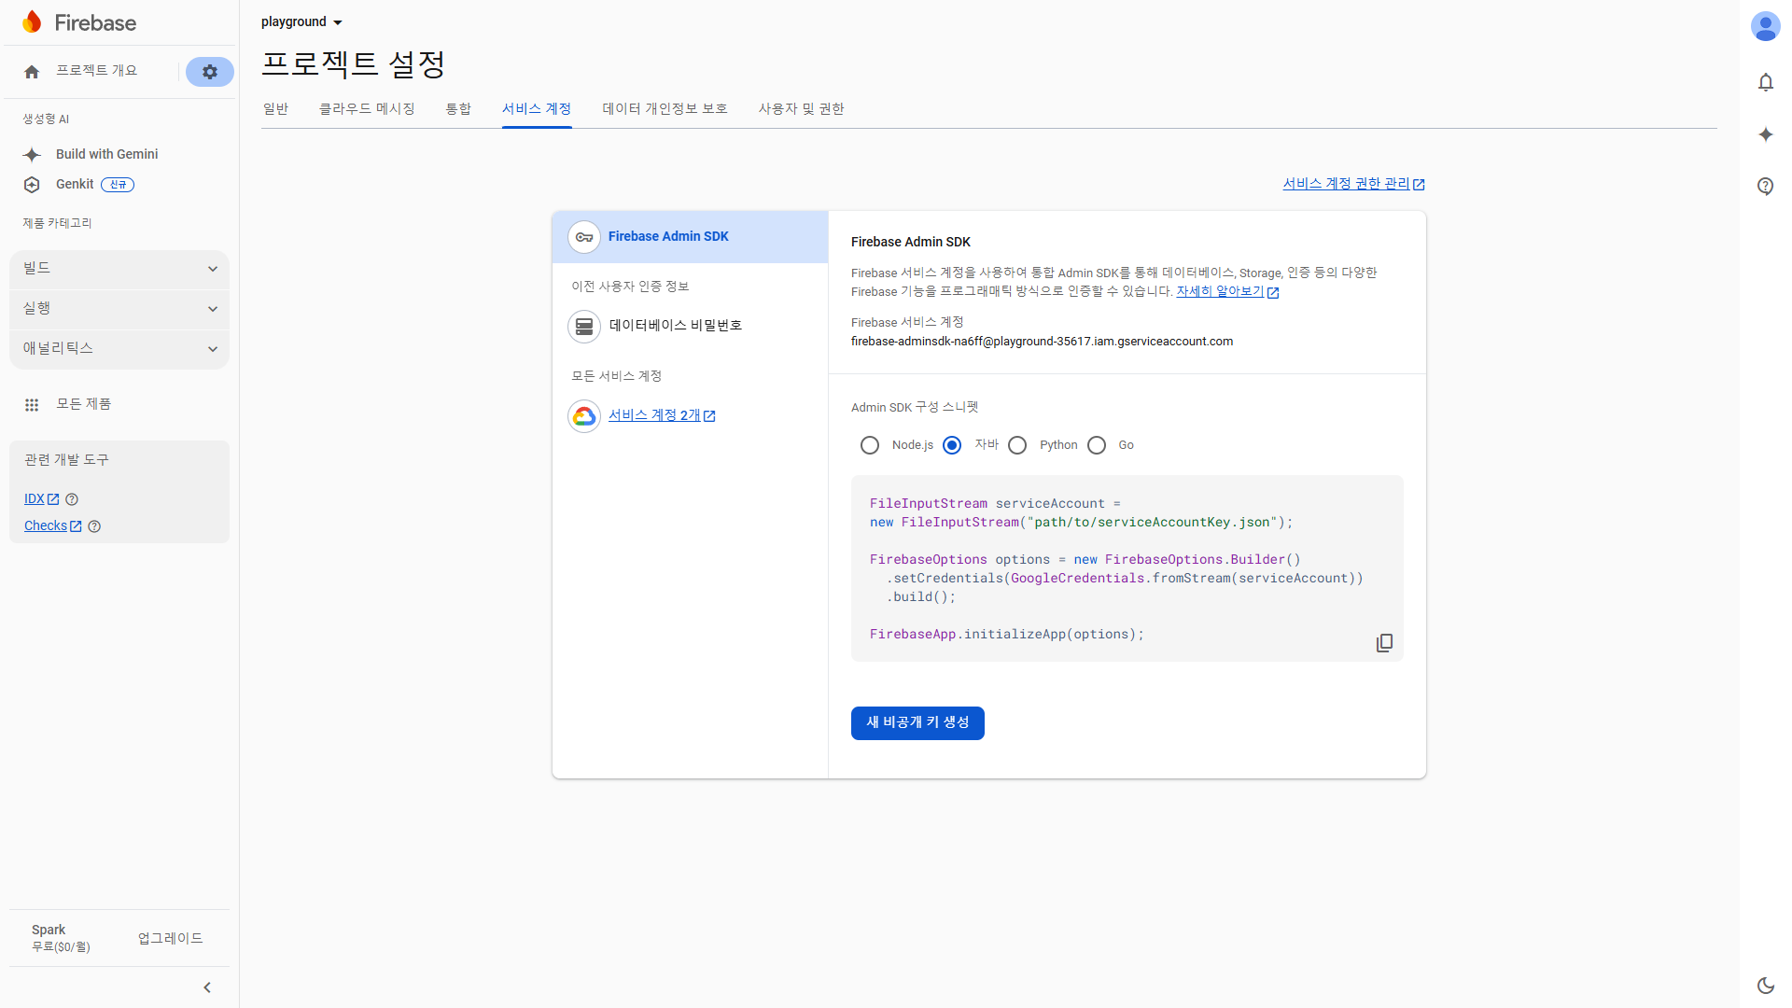Viewport: 1792px width, 1008px height.
Task: Select 데이터베이스 비밀번호 in the list
Action: 675,326
